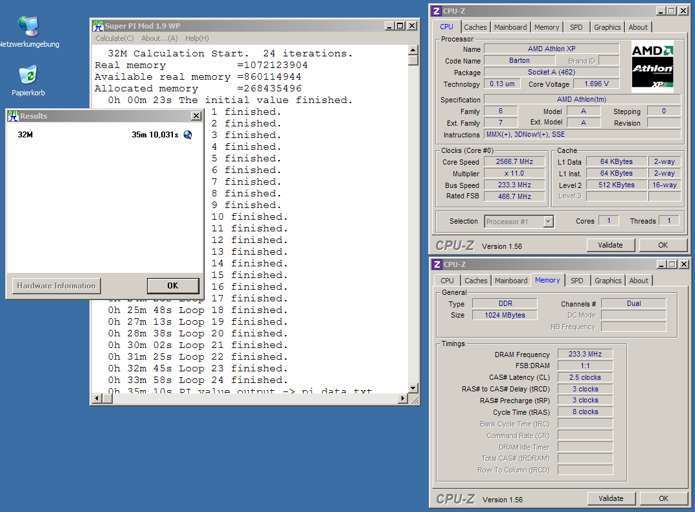Click the bottom CPU-Z window Z icon
695x512 pixels.
(437, 264)
